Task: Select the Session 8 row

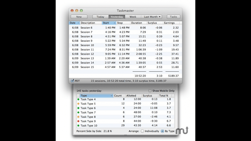Action: 125,37
